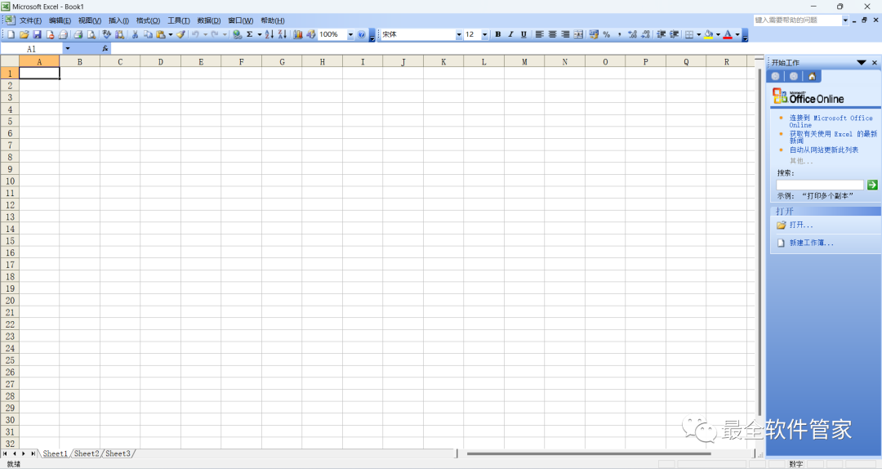Select column D header
Image resolution: width=882 pixels, height=469 pixels.
click(x=160, y=62)
